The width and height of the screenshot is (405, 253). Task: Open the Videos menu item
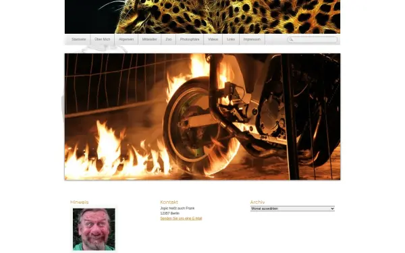(x=213, y=39)
